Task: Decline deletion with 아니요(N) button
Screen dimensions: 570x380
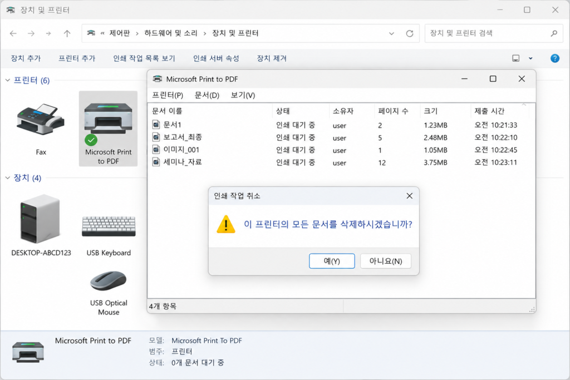Action: click(386, 261)
